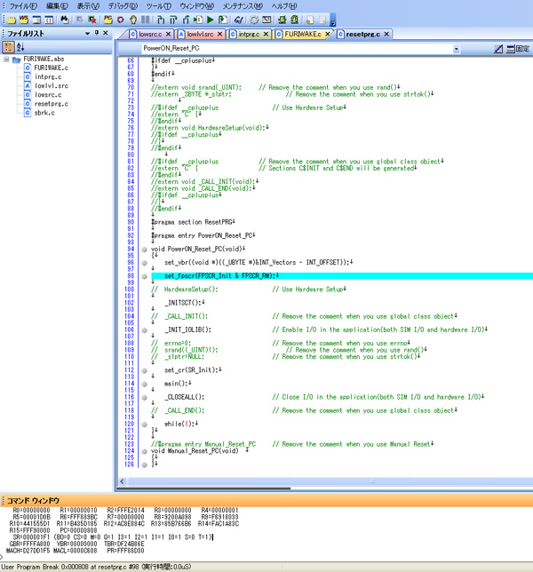Screen dimensions: 533x572
Task: Close the file list panel
Action: click(106, 33)
